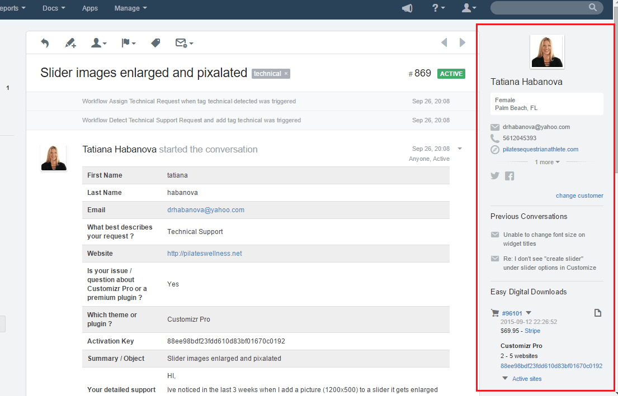Open customer's Twitter profile icon
The width and height of the screenshot is (618, 396).
pos(495,176)
